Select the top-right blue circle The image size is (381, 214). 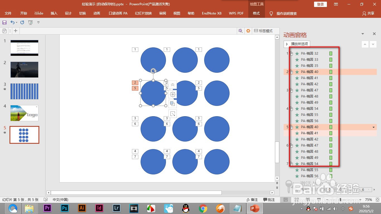click(217, 60)
